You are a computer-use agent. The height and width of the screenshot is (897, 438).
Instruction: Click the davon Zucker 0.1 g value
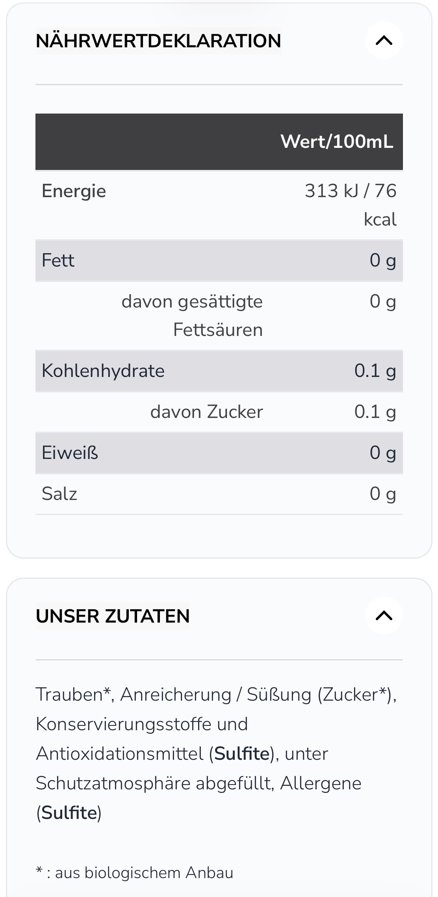pos(375,412)
